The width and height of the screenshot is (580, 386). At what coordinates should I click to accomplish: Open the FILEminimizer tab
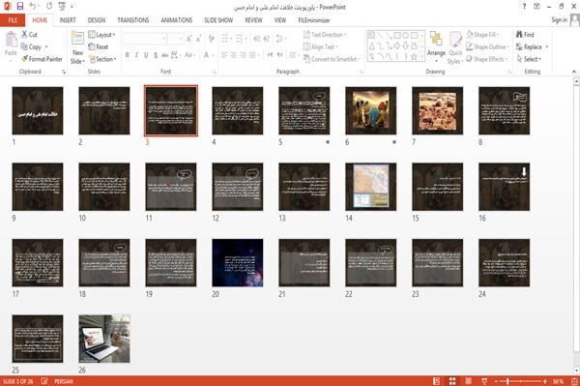(x=313, y=20)
